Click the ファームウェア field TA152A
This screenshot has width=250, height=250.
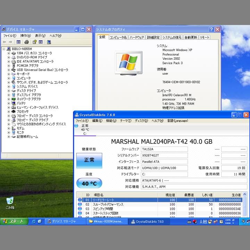pos(164,149)
